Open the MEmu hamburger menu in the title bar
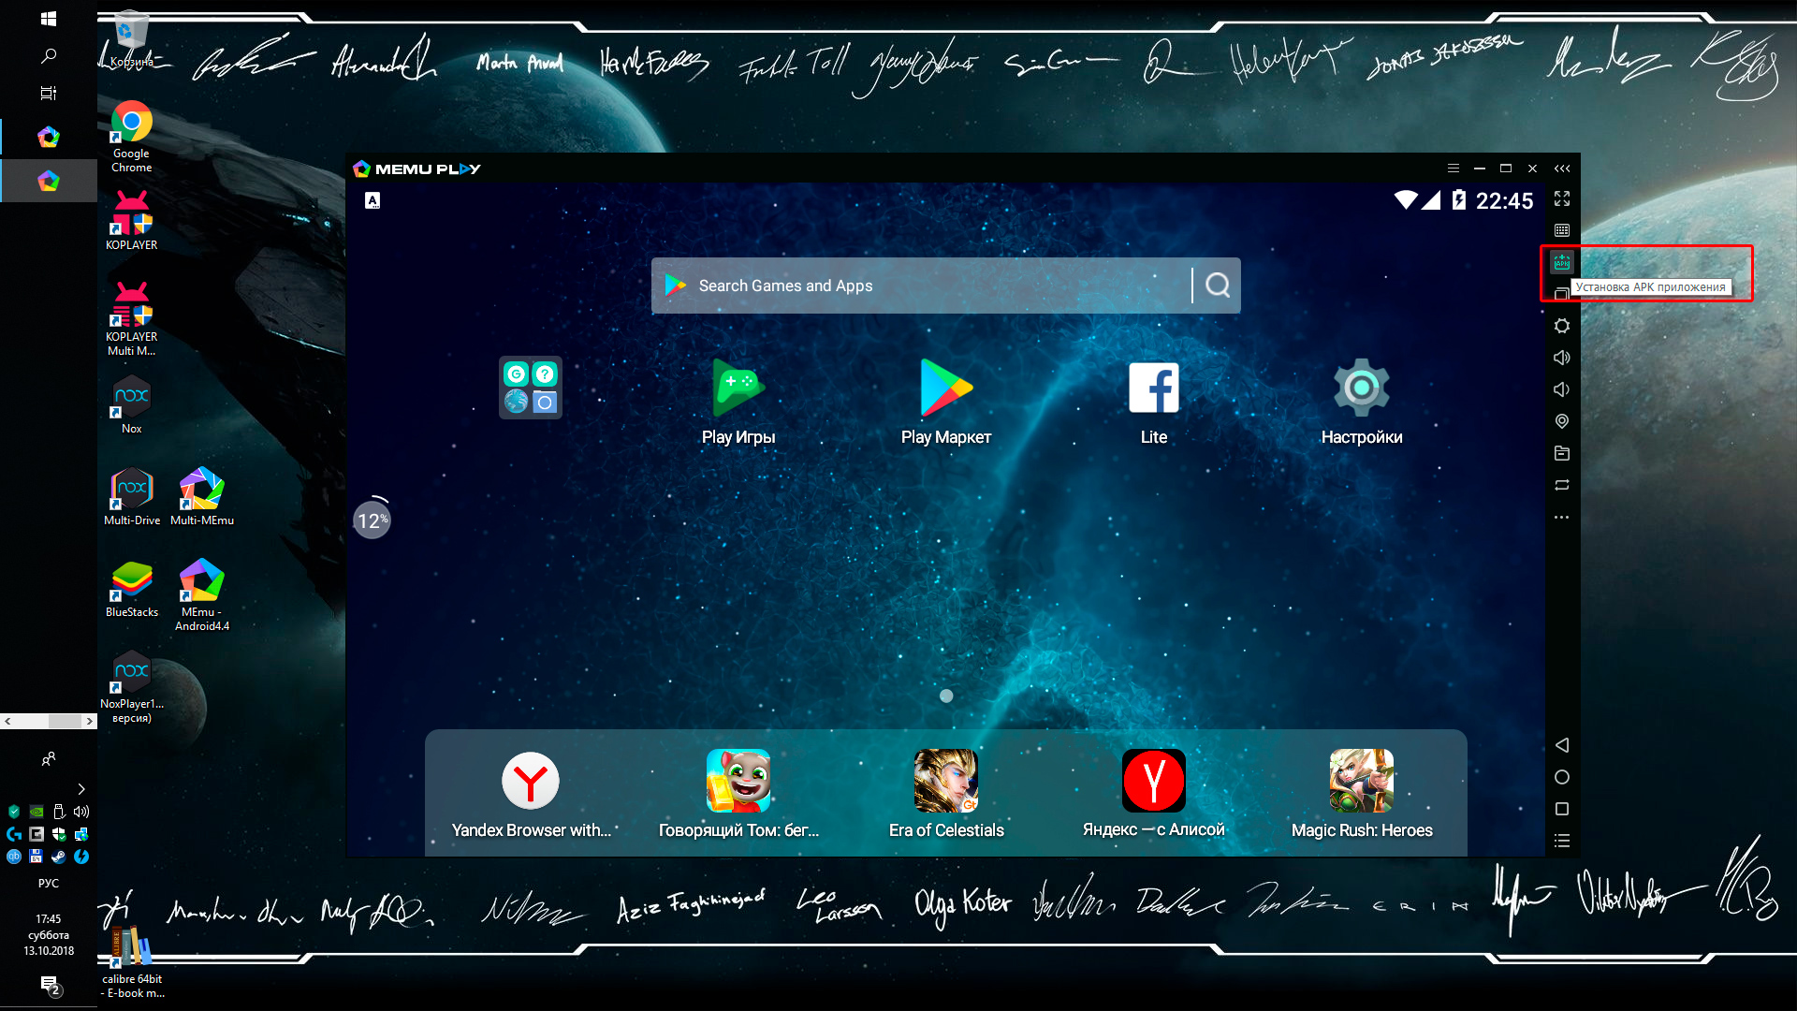Screen dimensions: 1797x1011 1453,168
